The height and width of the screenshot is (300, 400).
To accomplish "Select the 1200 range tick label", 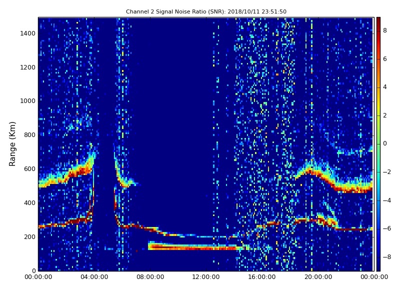I will coord(28,67).
